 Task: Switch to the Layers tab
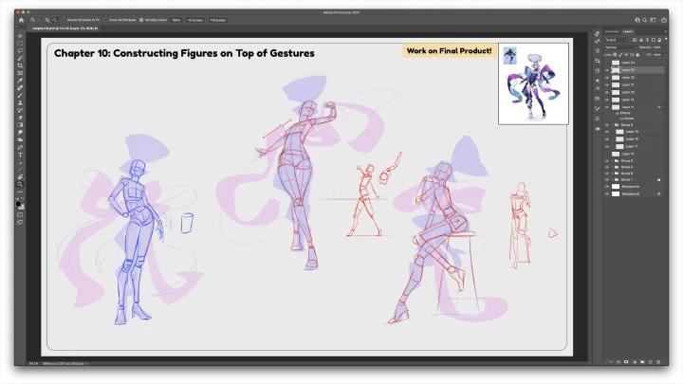click(x=628, y=31)
